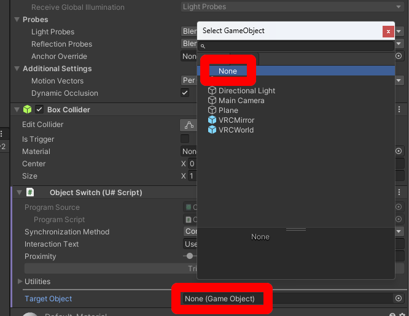The image size is (409, 316).
Task: Click the Object Switch script icon
Action: pos(30,193)
